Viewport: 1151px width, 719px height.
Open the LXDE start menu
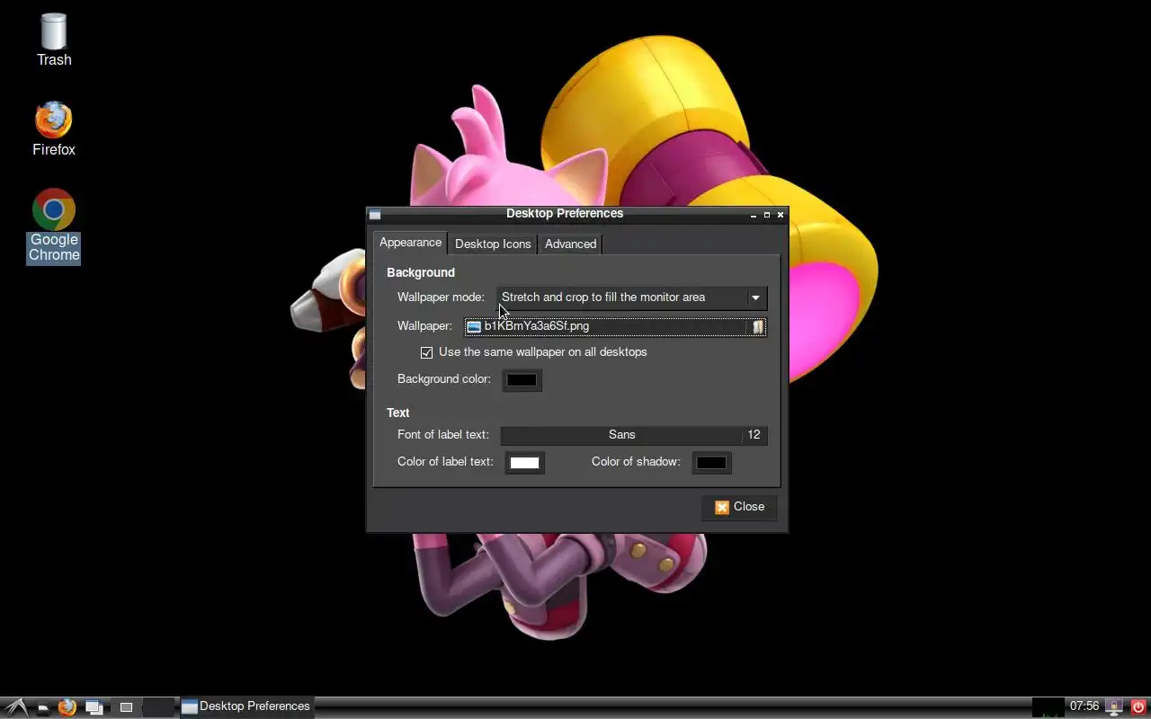15,706
